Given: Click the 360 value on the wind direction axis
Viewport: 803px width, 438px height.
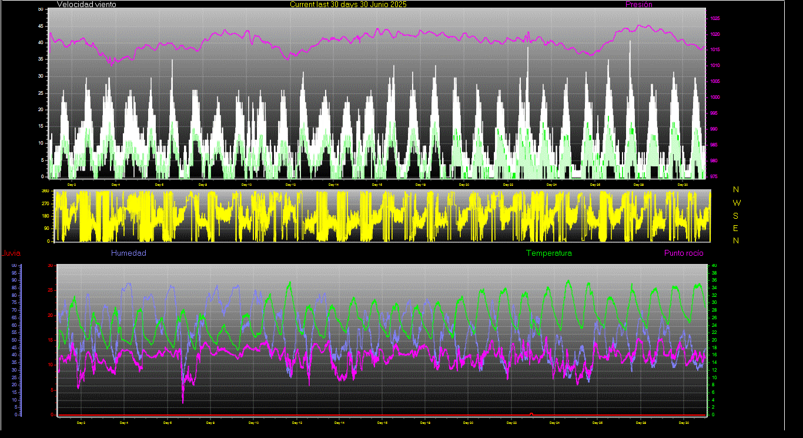Looking at the screenshot, I should (45, 191).
